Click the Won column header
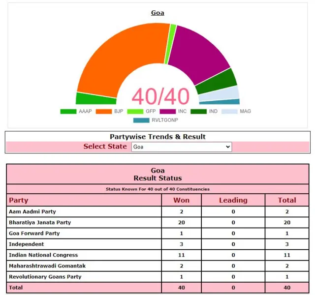 click(x=182, y=200)
